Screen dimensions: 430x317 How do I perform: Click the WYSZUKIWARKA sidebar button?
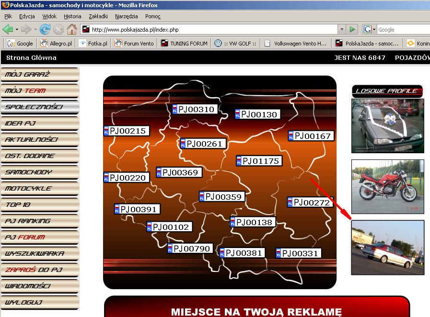coord(39,253)
